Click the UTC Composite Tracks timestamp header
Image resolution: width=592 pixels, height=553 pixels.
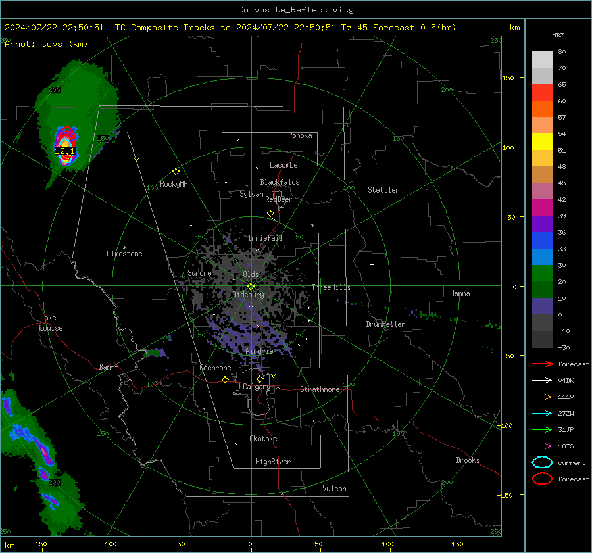point(230,28)
